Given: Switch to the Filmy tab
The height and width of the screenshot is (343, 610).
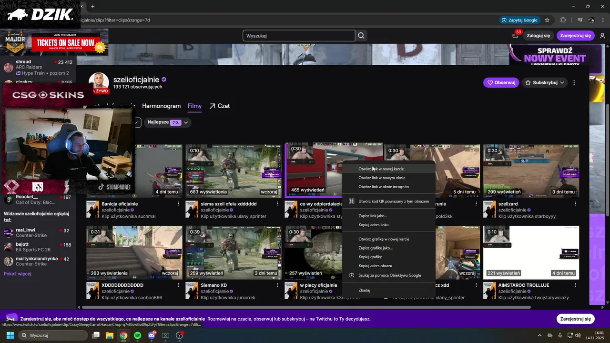Looking at the screenshot, I should pyautogui.click(x=194, y=106).
